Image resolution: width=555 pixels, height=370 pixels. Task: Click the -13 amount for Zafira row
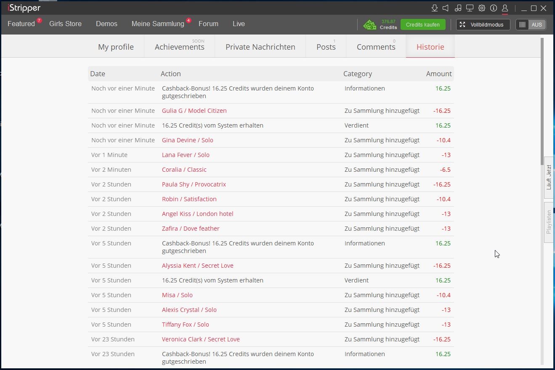tap(446, 229)
